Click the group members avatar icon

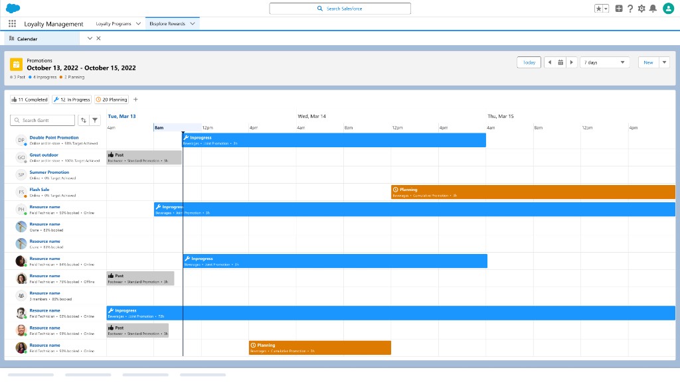(21, 296)
